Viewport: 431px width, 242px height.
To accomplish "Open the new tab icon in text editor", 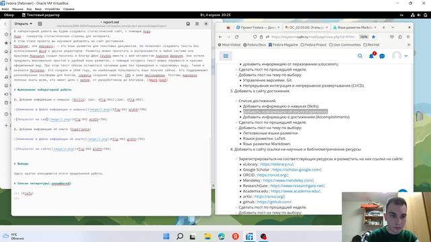I will click(40, 24).
